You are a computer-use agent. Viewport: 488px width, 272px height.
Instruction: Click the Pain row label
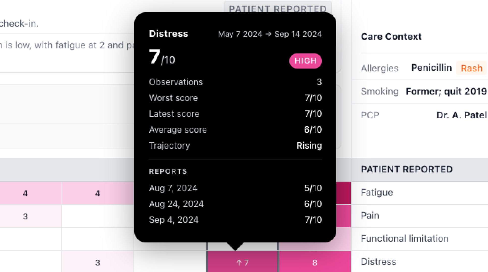click(x=370, y=215)
